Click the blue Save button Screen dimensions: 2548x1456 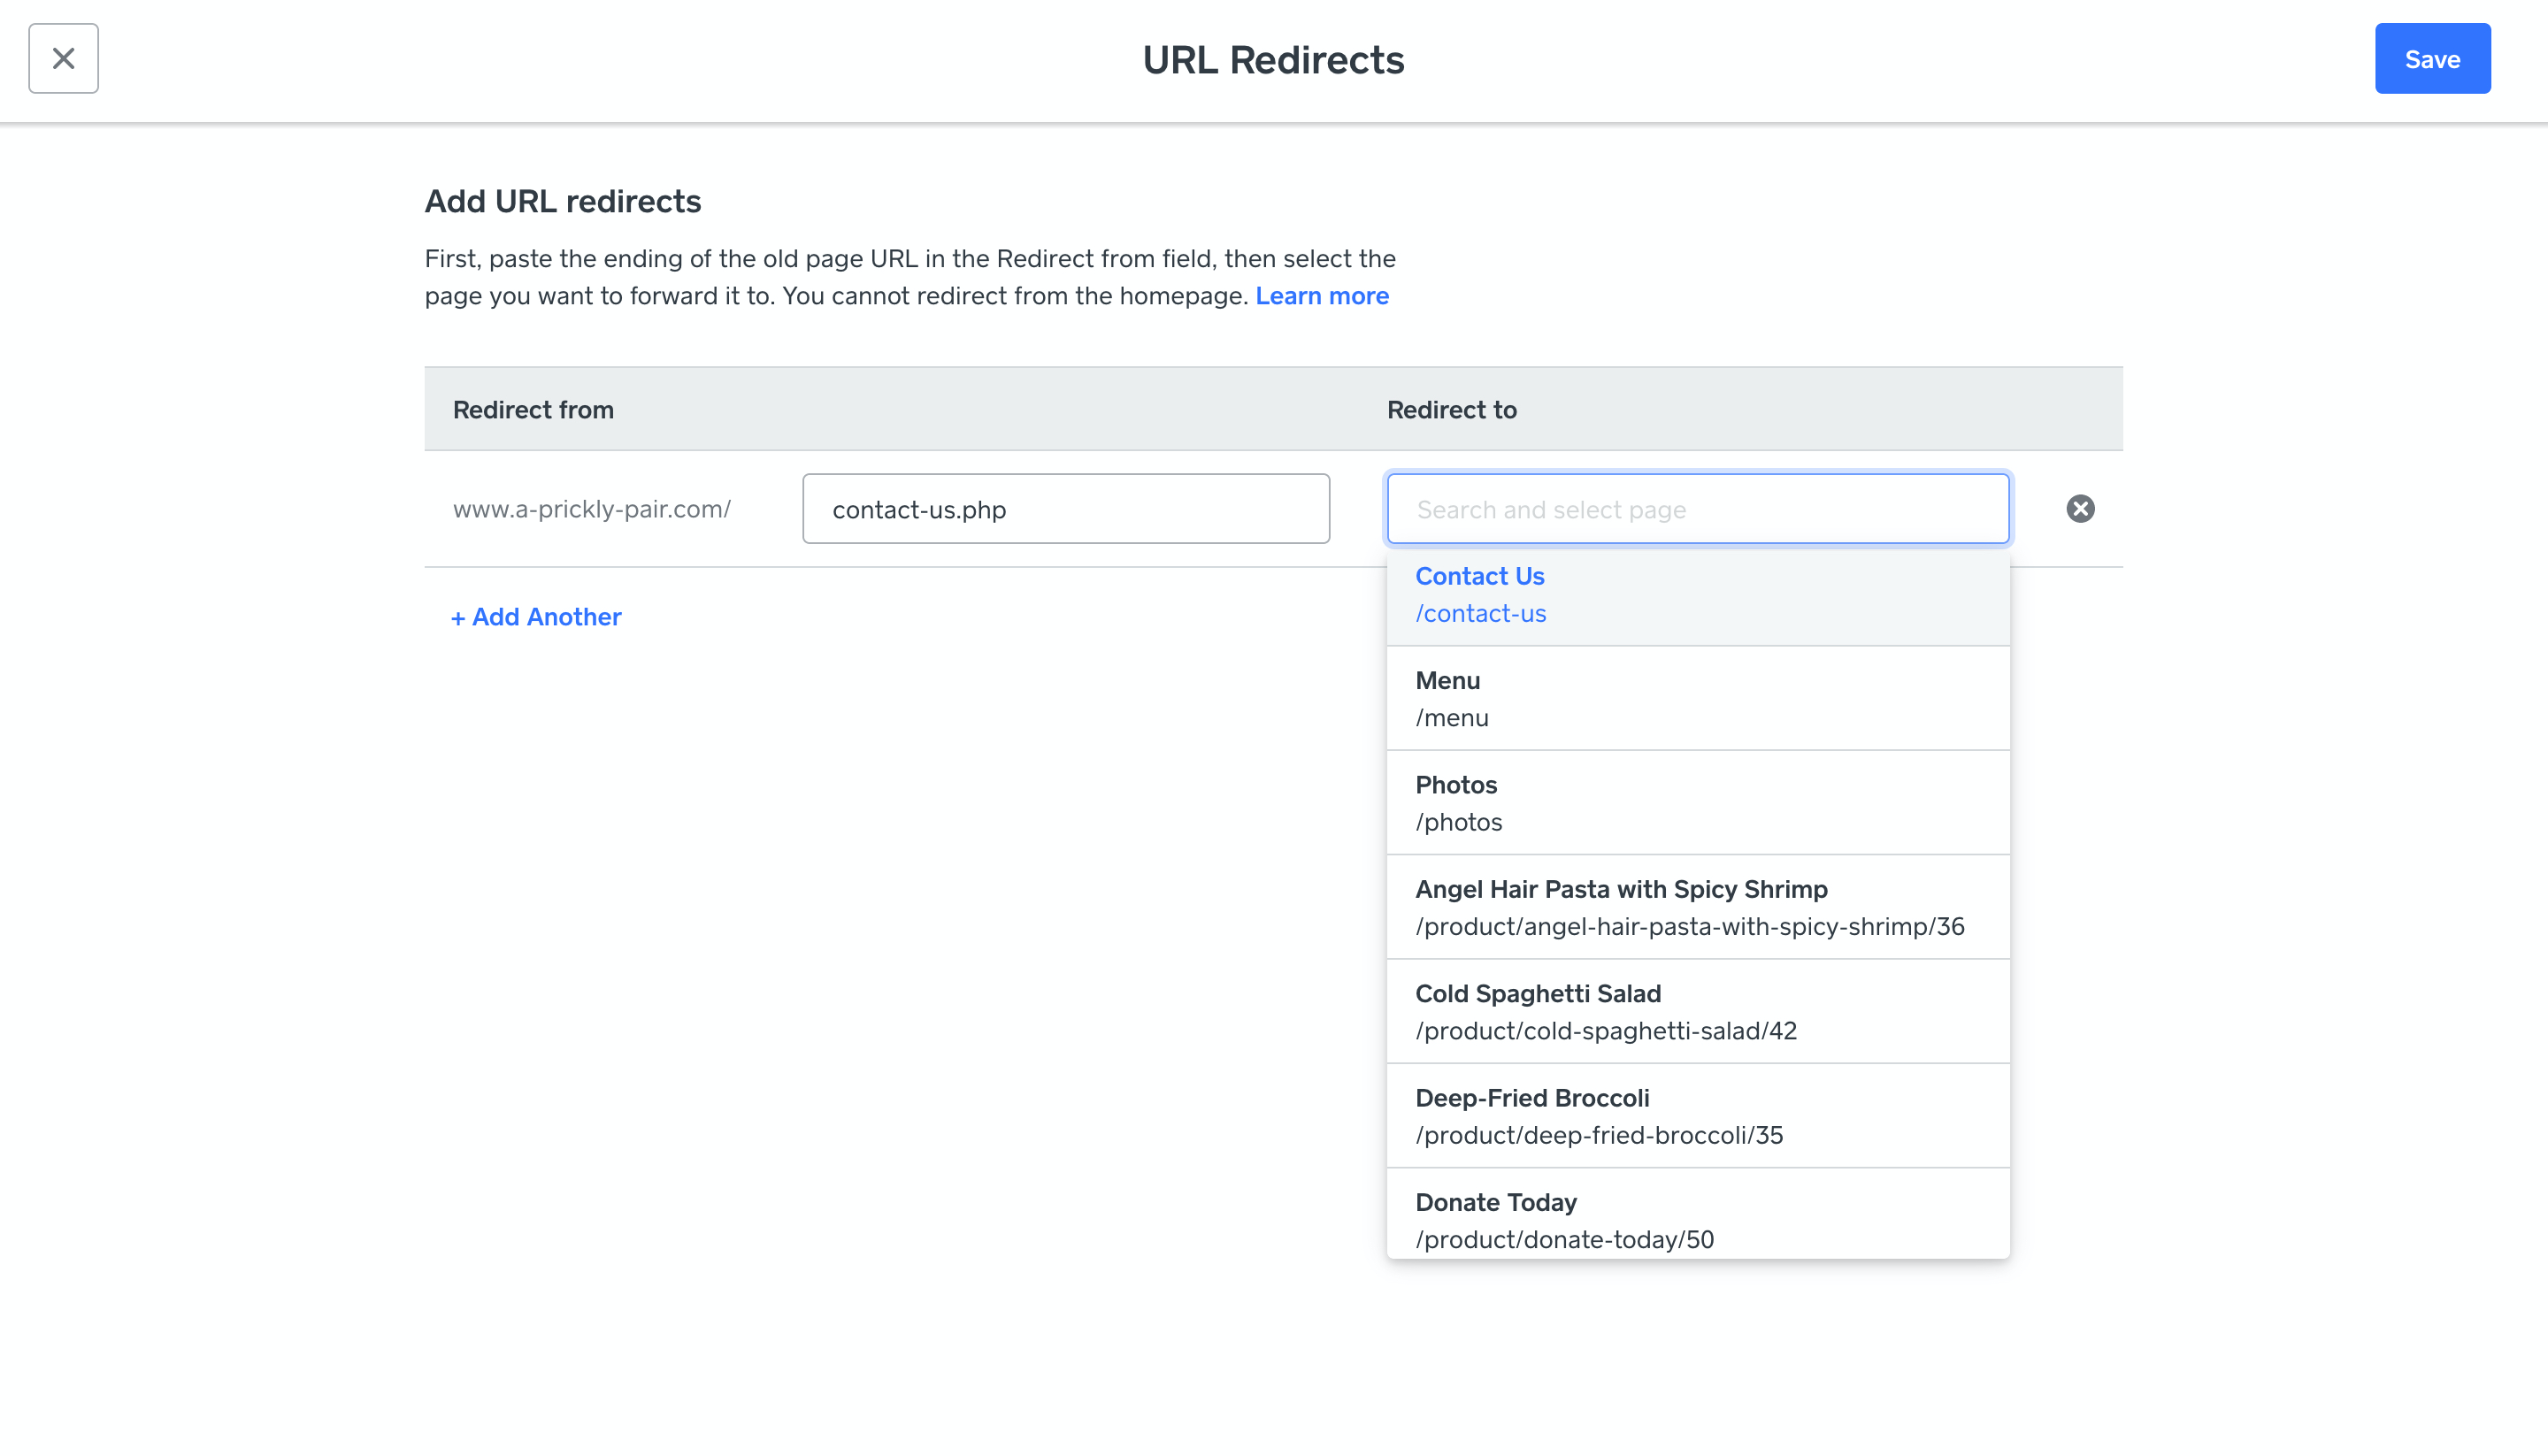click(x=2432, y=59)
